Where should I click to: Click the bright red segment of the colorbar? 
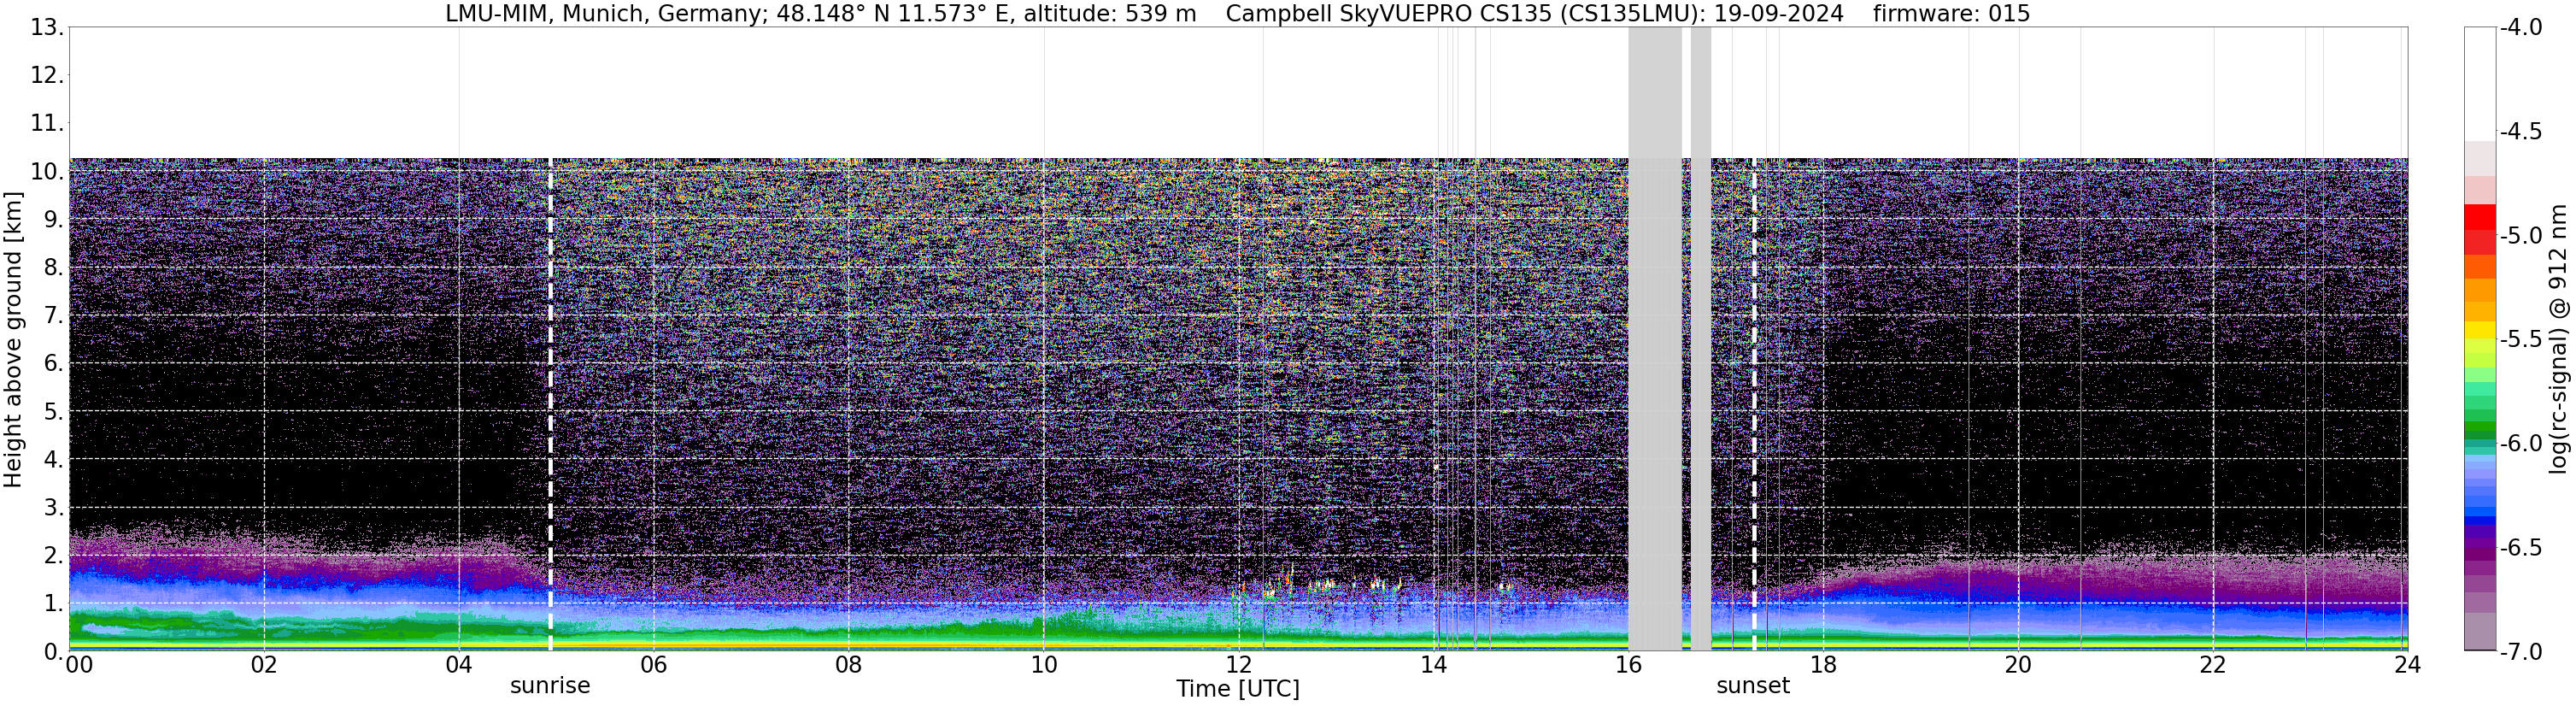2480,218
